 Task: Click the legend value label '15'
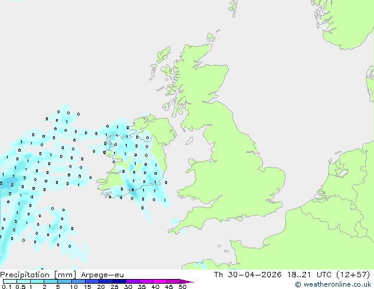pos(87,287)
